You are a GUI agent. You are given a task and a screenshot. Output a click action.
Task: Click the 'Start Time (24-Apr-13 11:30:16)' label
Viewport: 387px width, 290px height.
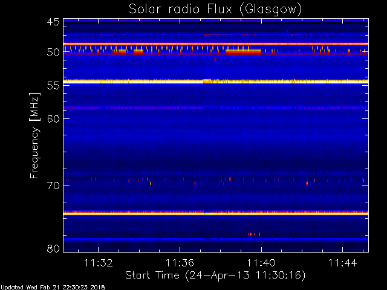click(215, 275)
